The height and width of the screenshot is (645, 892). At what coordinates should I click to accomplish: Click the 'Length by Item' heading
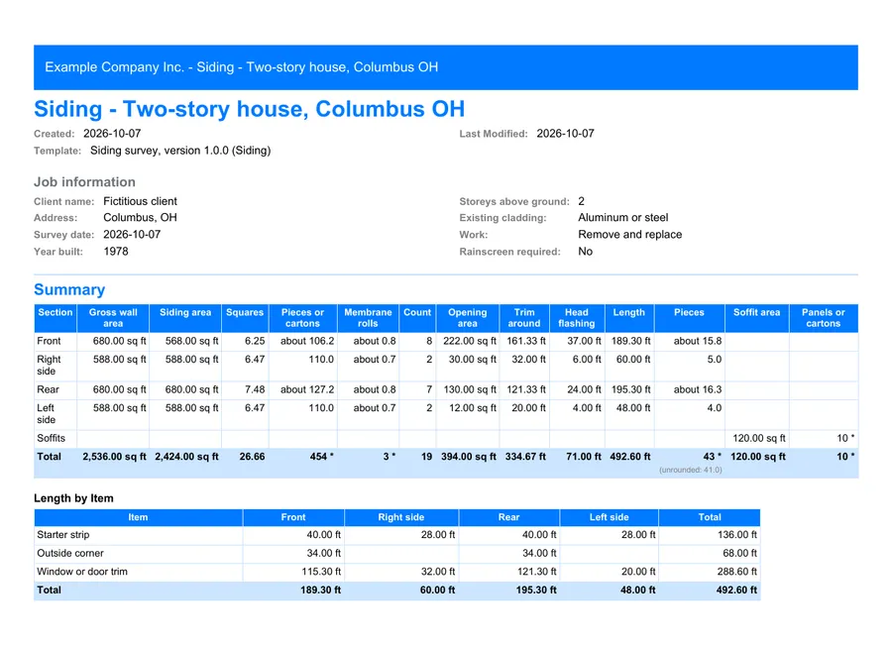click(73, 498)
